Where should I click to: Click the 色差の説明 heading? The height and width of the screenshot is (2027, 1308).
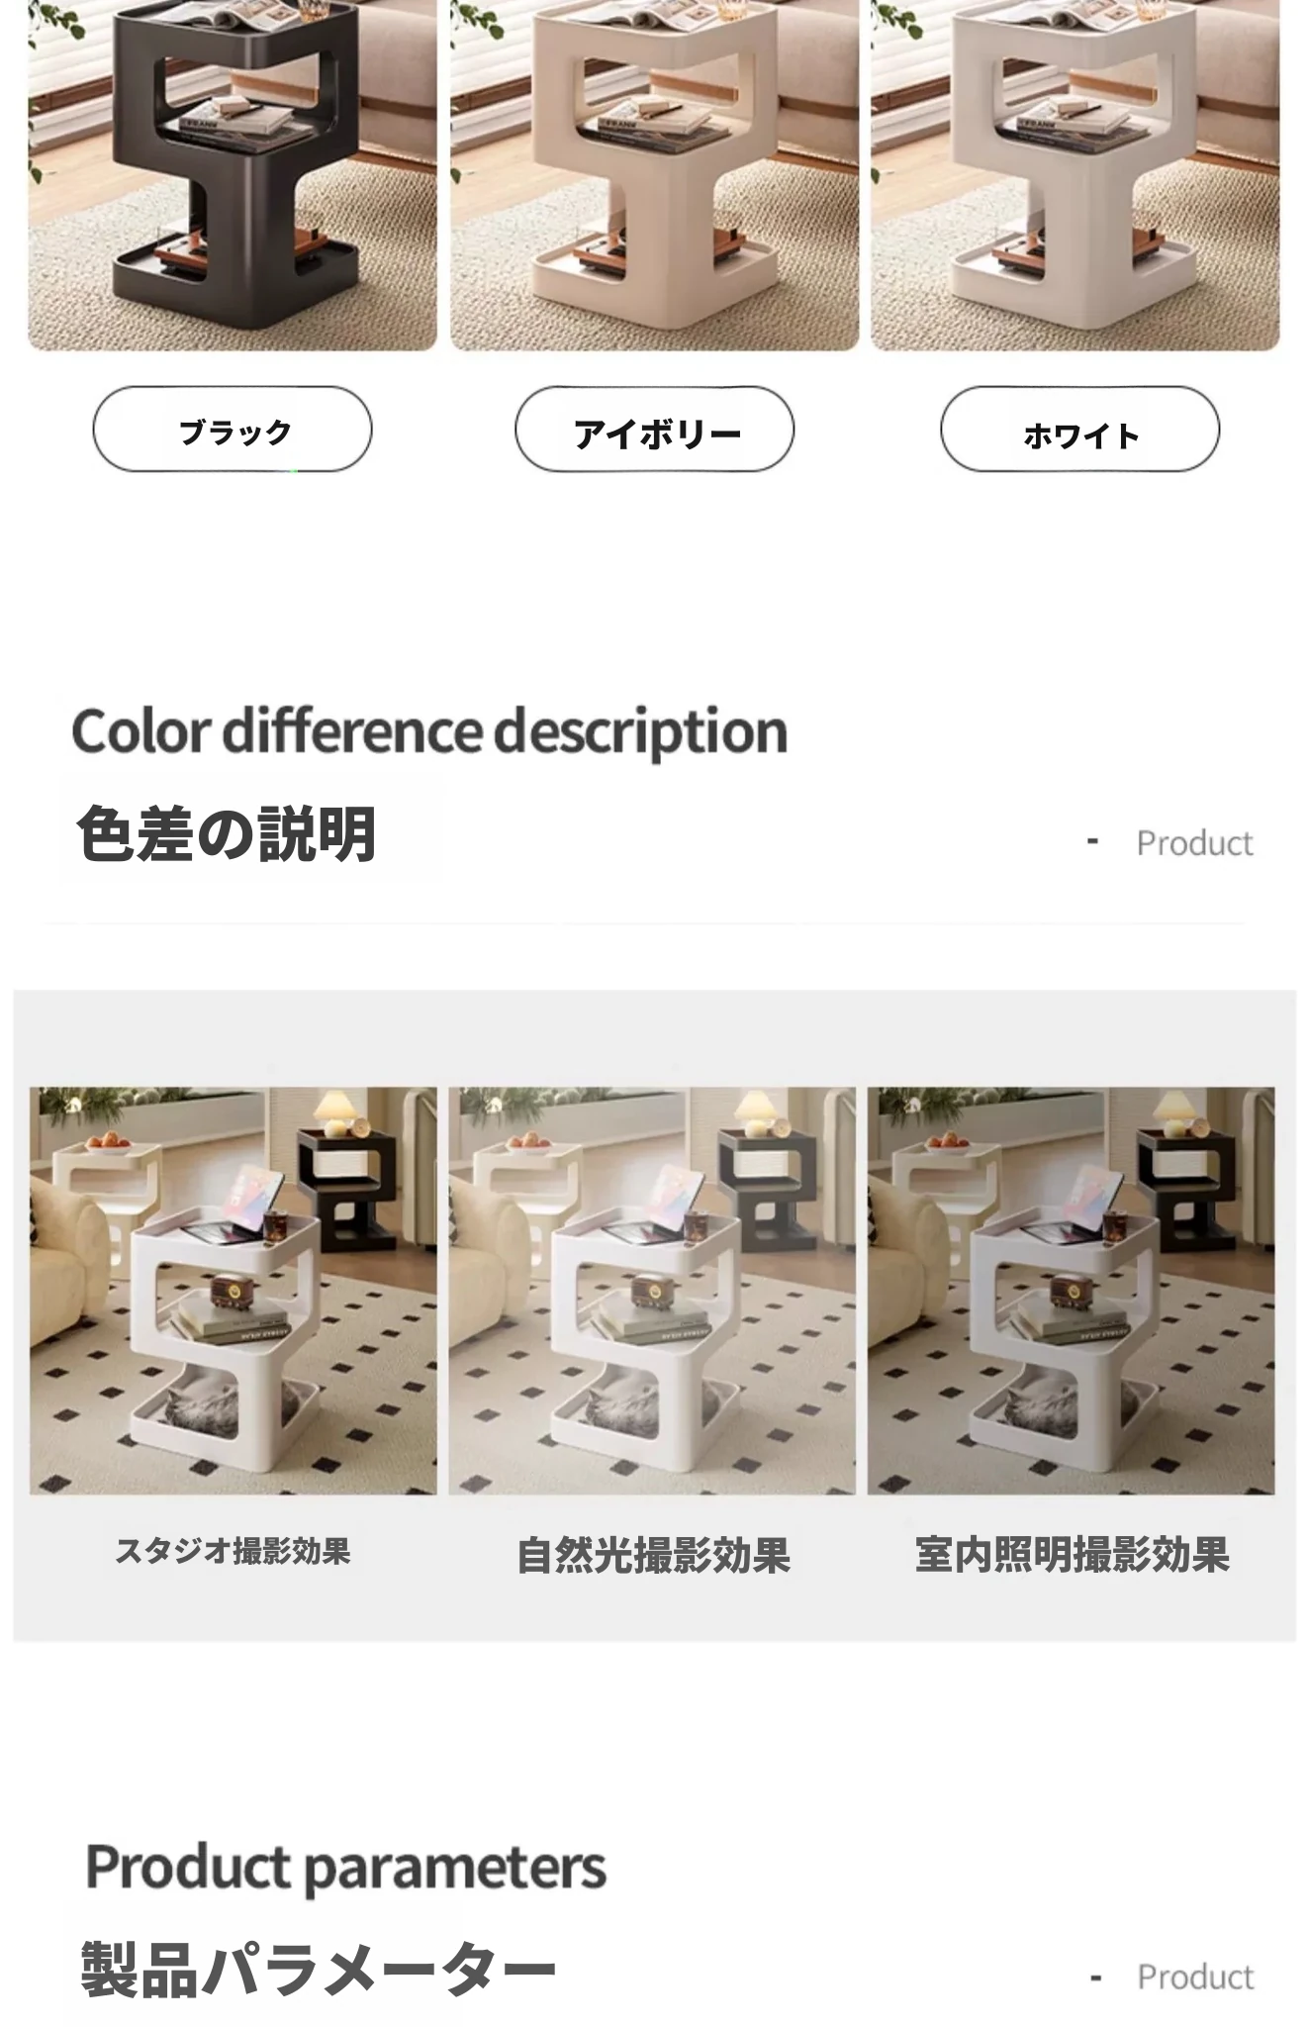tap(227, 833)
